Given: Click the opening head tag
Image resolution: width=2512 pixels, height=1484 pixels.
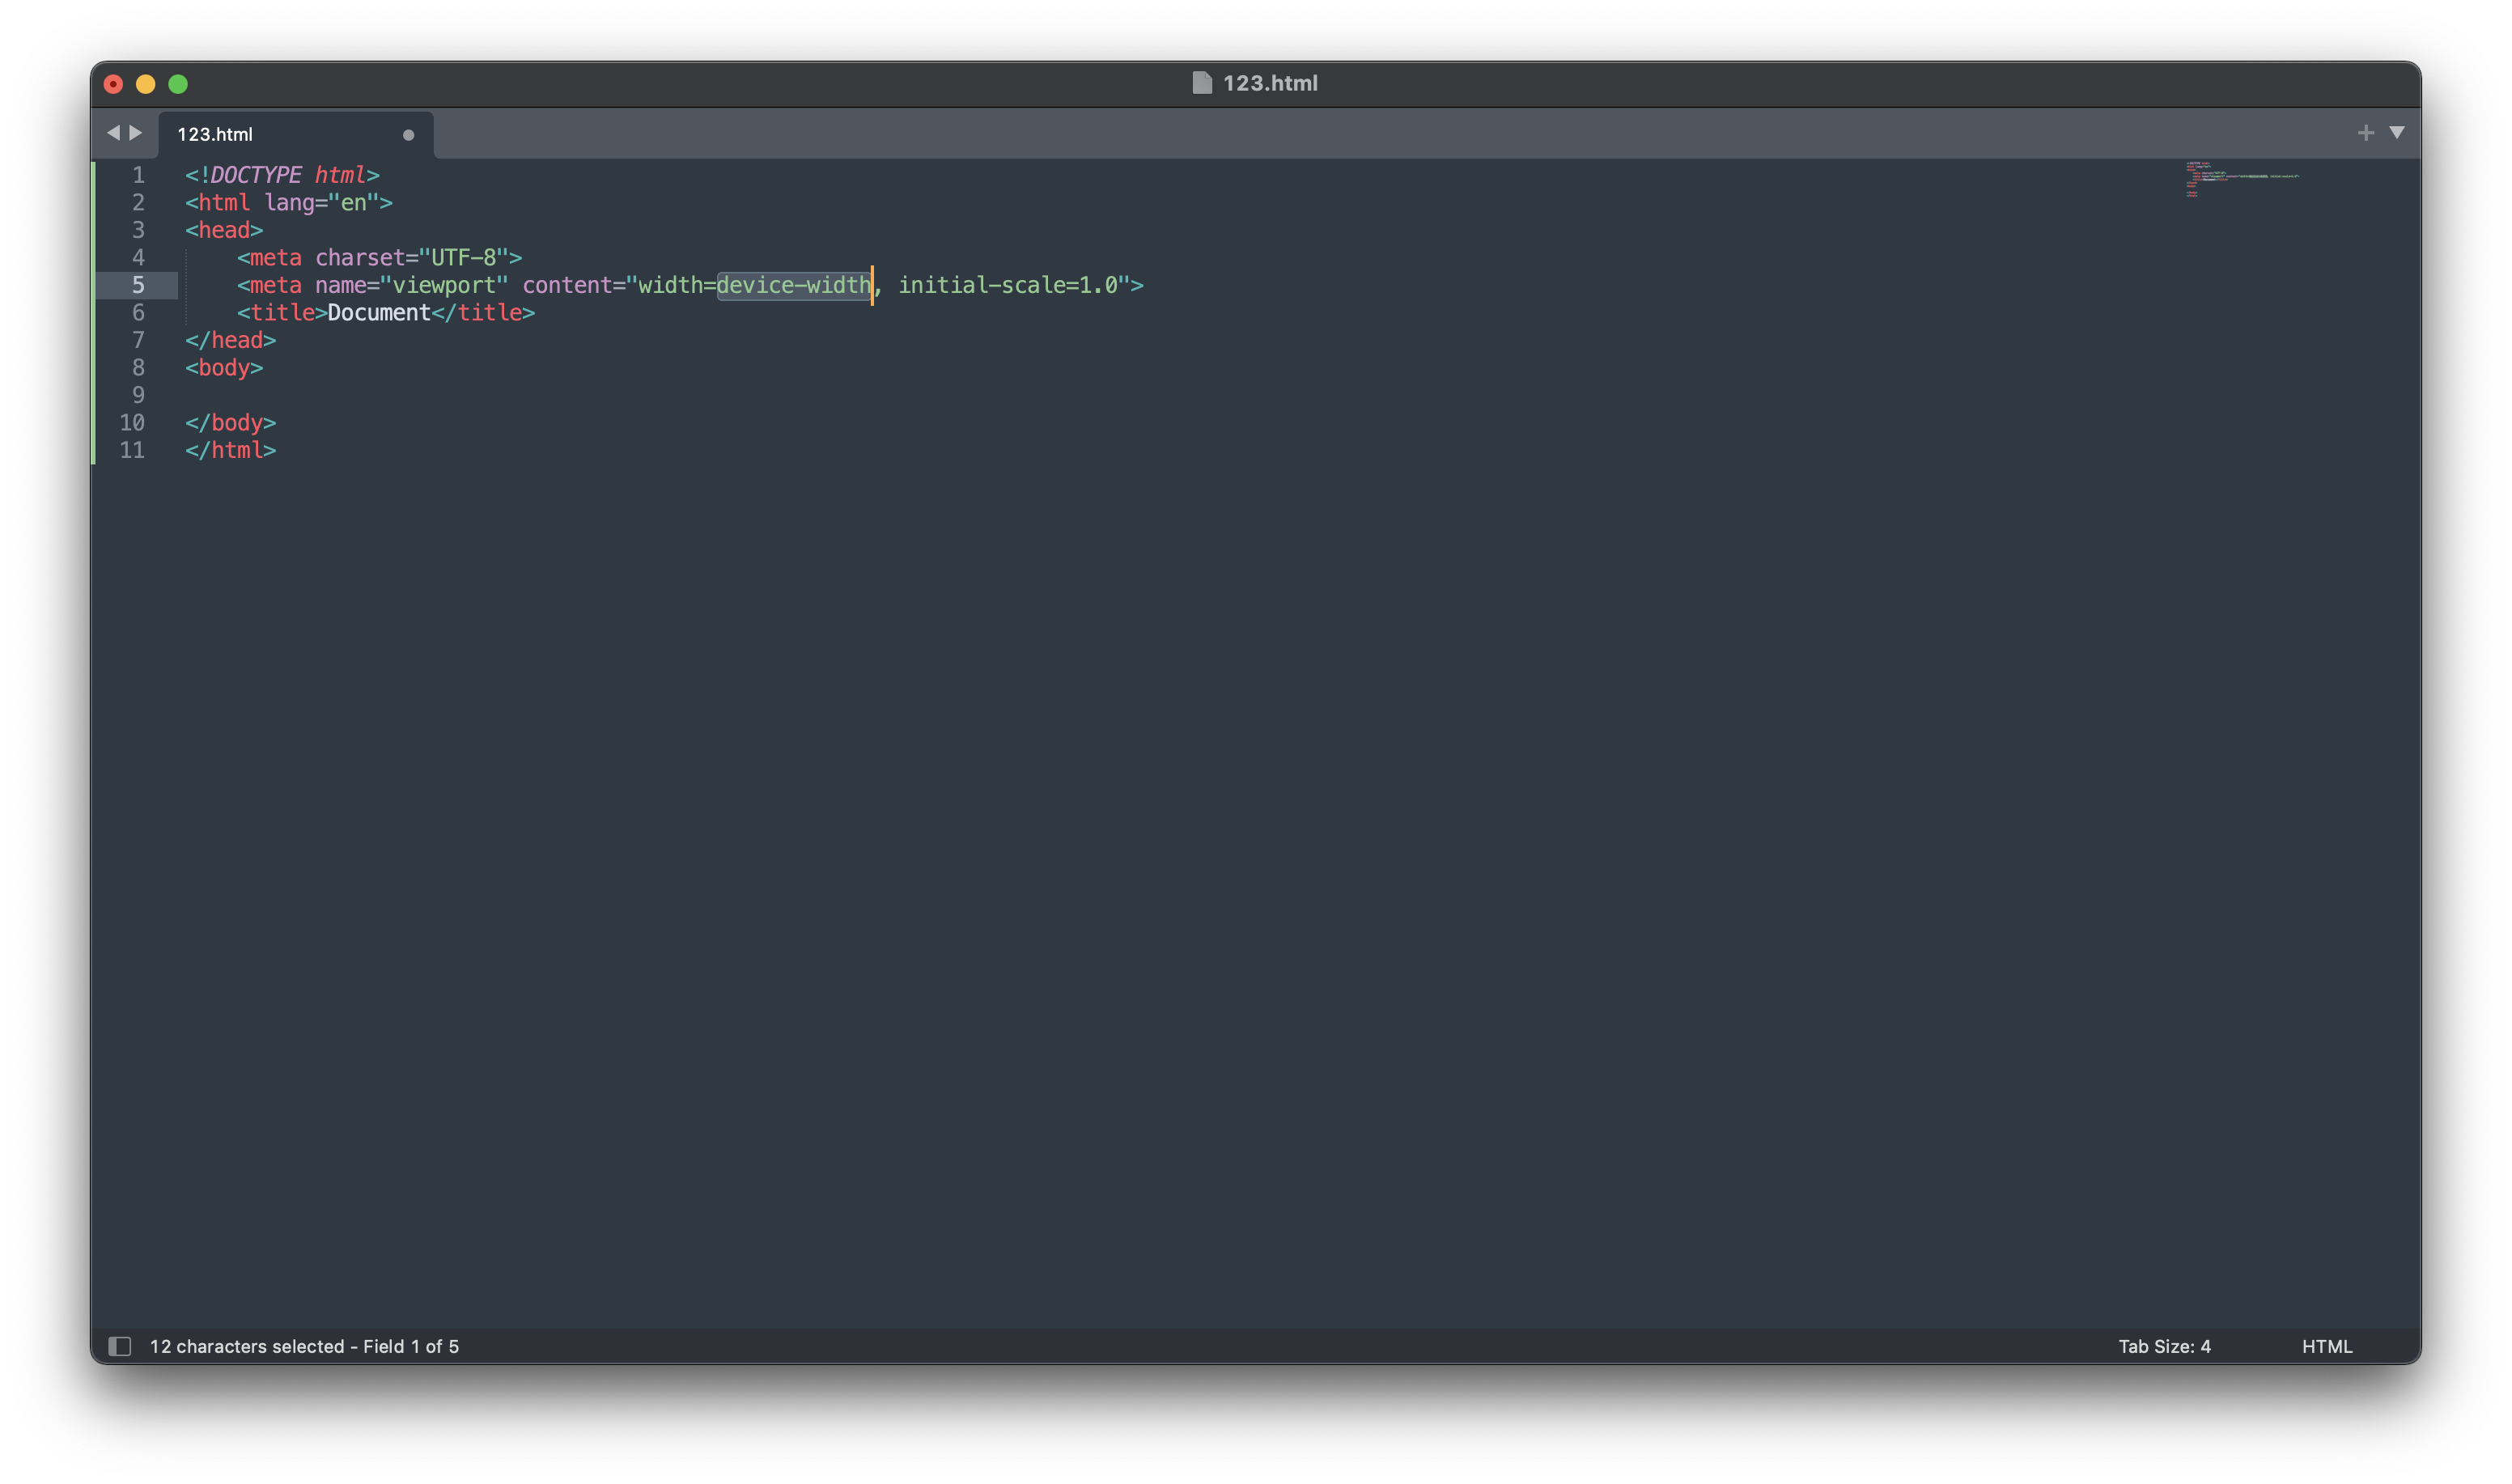Looking at the screenshot, I should click(x=224, y=230).
